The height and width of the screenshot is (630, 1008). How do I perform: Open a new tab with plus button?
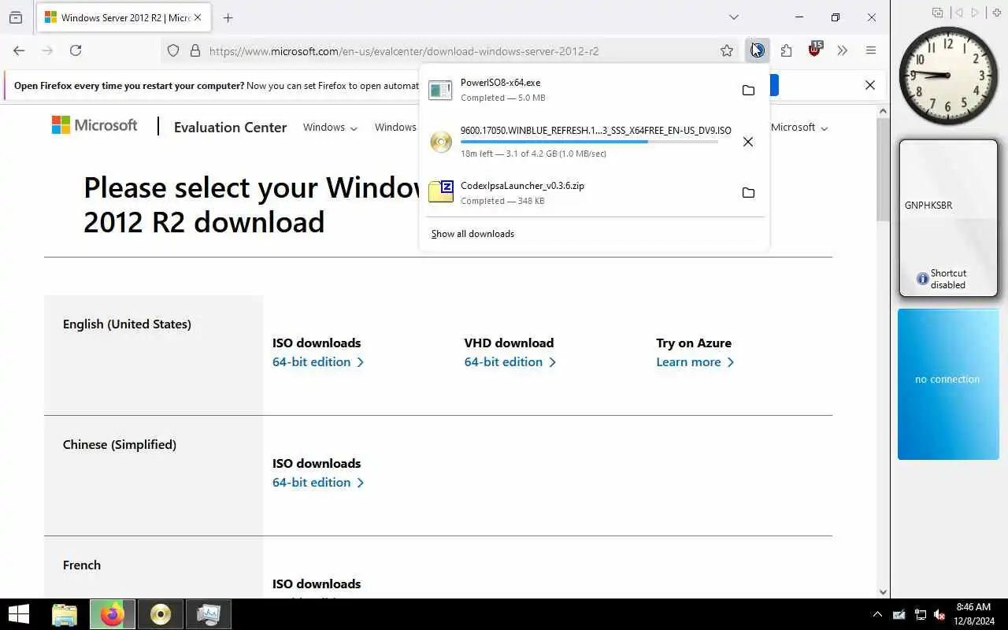click(x=228, y=17)
